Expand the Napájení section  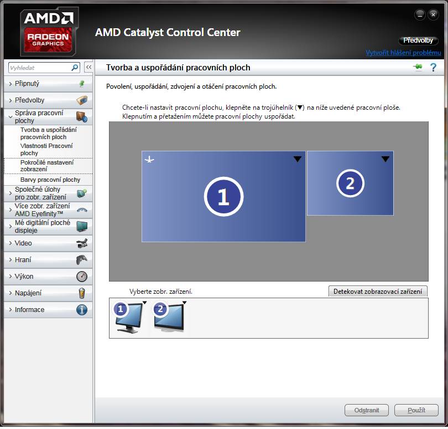(11, 293)
